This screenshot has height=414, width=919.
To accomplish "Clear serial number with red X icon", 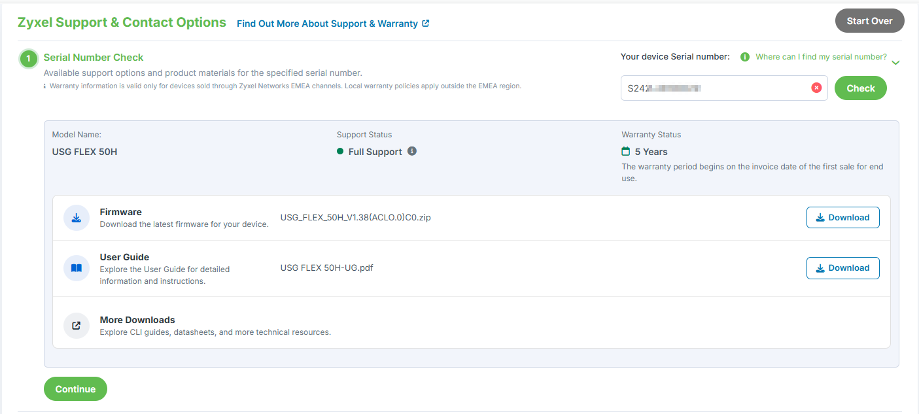I will pos(816,88).
